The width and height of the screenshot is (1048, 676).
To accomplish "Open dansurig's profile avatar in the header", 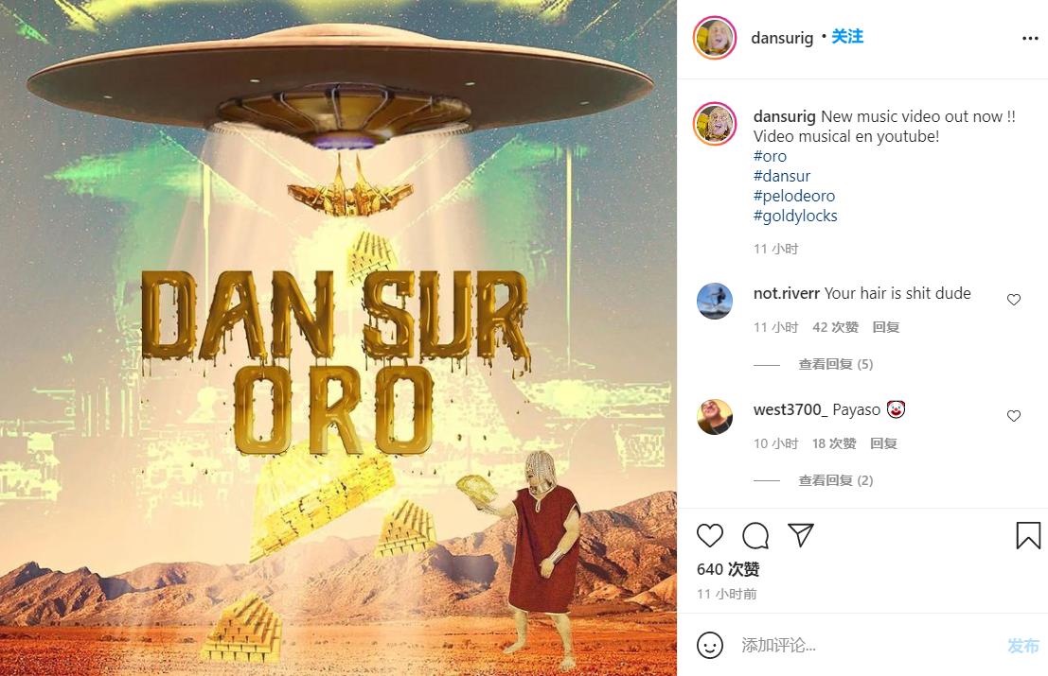I will [715, 38].
